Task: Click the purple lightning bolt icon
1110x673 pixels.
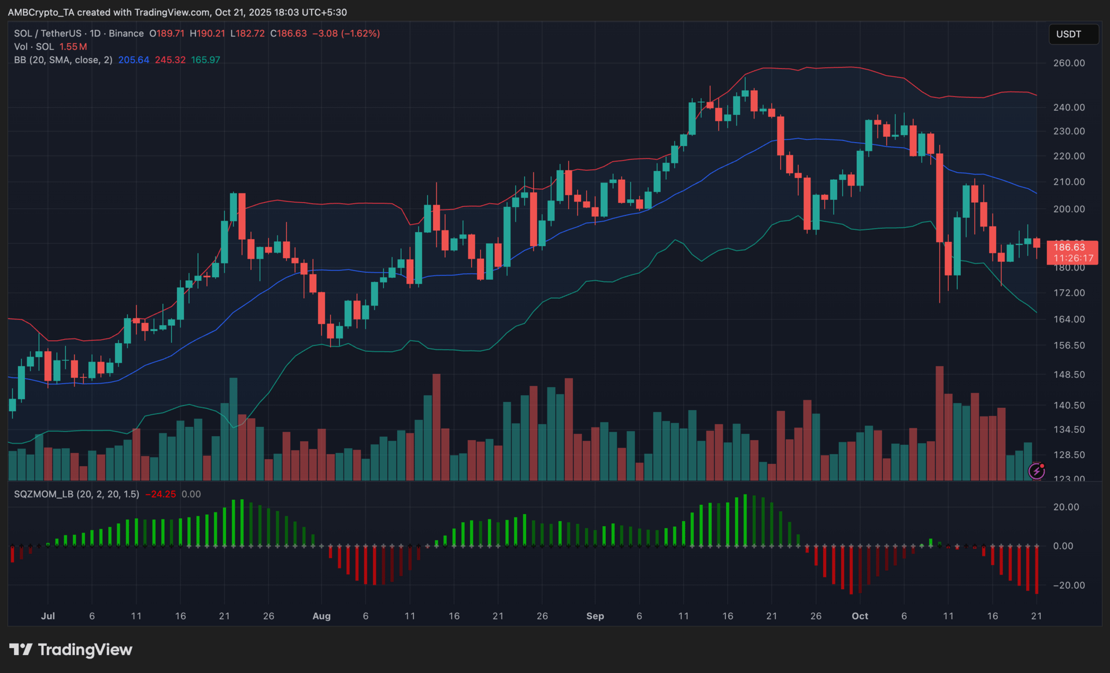Action: (1037, 471)
